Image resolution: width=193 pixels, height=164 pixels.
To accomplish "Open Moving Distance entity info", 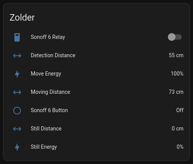I will click(51, 92).
